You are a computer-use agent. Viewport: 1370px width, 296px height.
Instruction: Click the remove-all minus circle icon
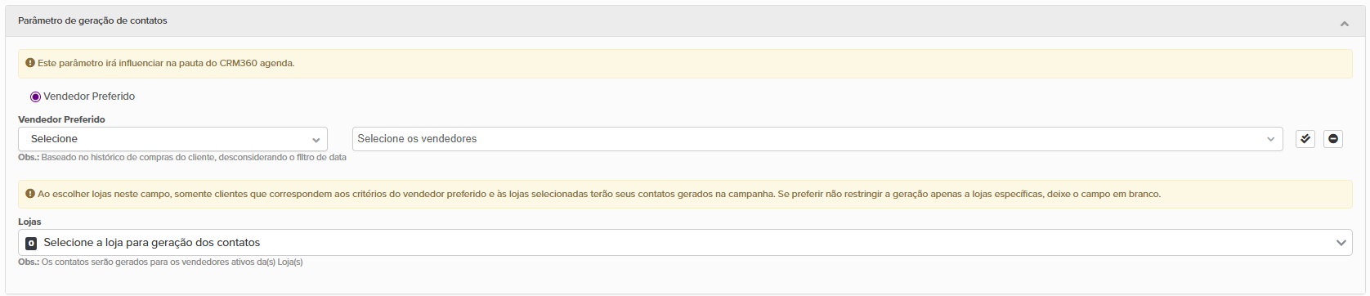(1333, 139)
